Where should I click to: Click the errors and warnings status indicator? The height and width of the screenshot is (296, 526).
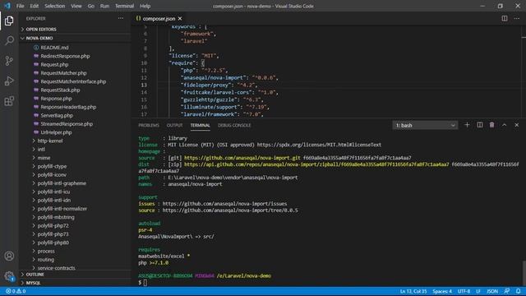(x=16, y=291)
